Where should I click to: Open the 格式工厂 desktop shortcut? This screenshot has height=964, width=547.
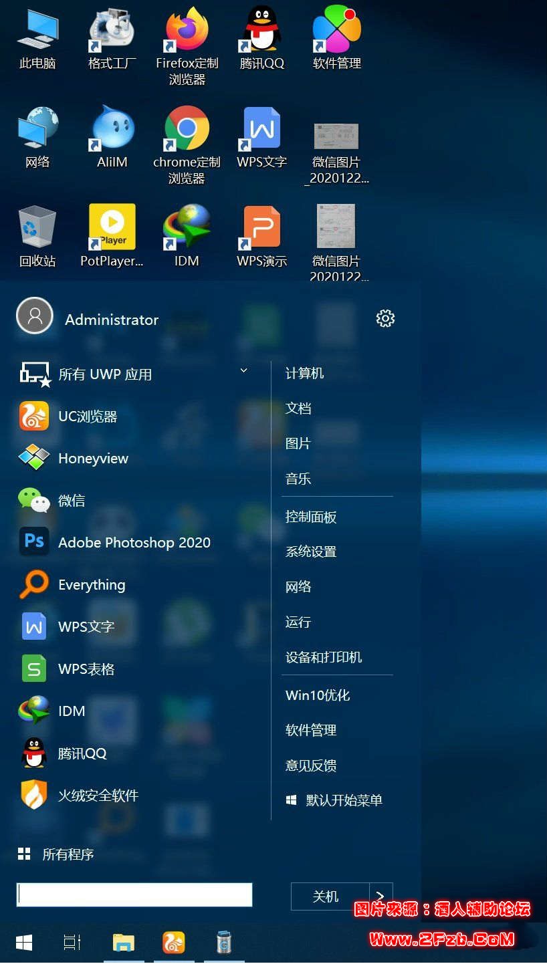(x=112, y=39)
